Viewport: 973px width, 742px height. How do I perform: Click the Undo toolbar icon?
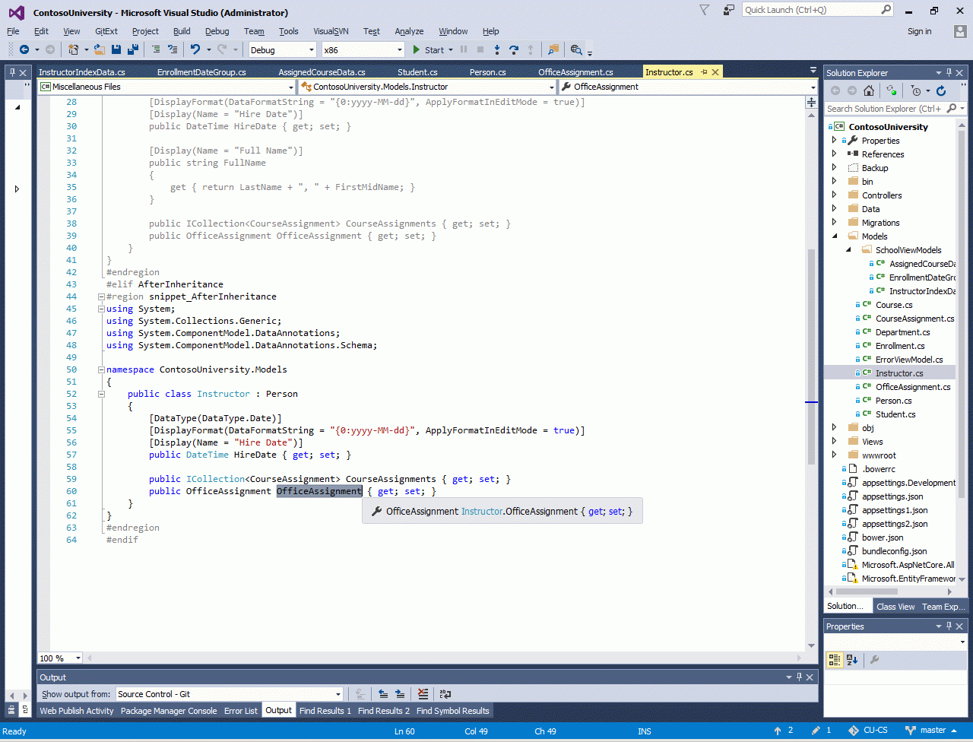(x=195, y=49)
